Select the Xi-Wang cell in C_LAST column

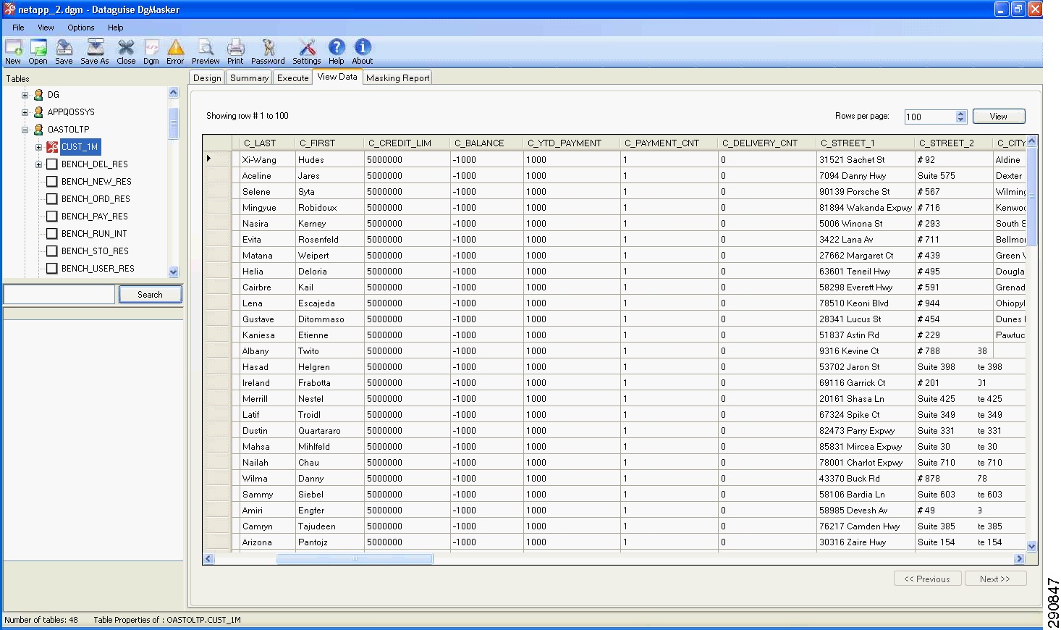(x=267, y=159)
